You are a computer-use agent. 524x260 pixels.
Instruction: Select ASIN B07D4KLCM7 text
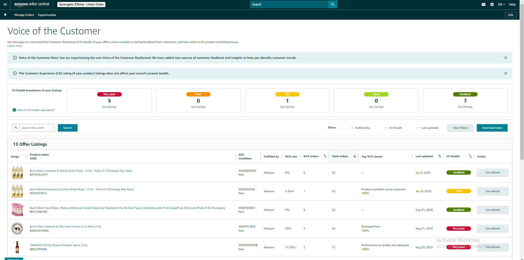pyautogui.click(x=39, y=175)
